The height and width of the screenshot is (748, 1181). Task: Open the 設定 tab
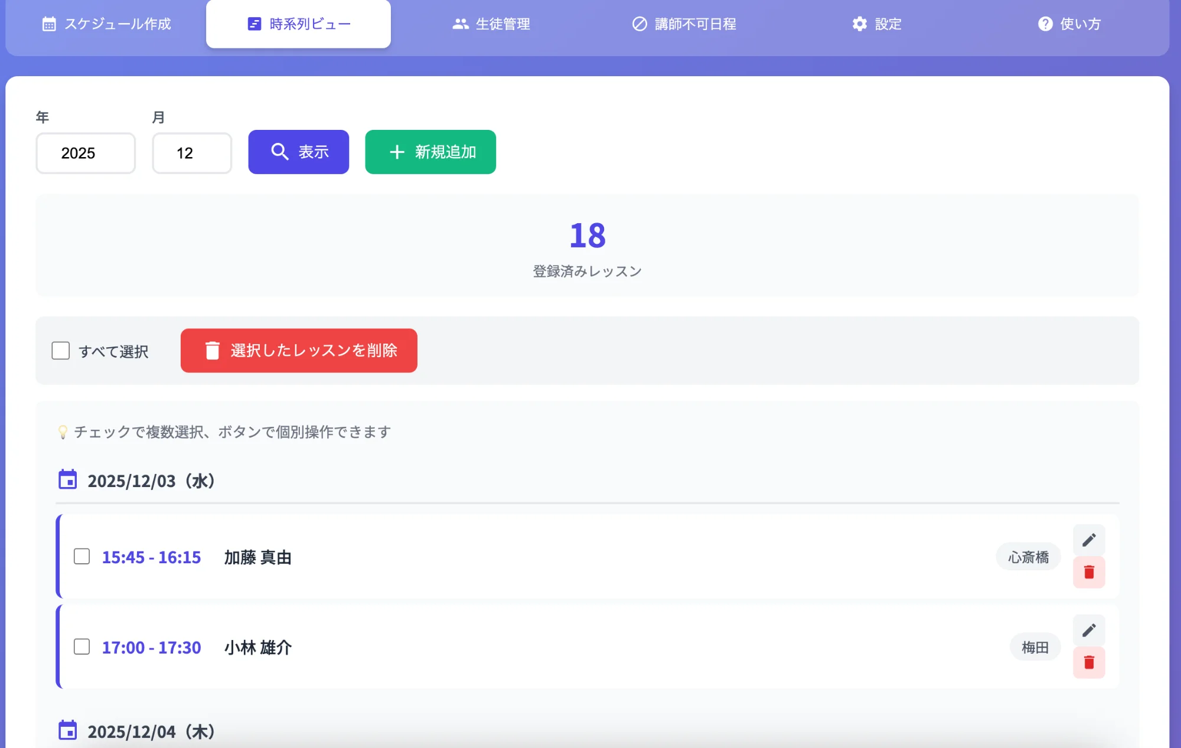(x=877, y=24)
